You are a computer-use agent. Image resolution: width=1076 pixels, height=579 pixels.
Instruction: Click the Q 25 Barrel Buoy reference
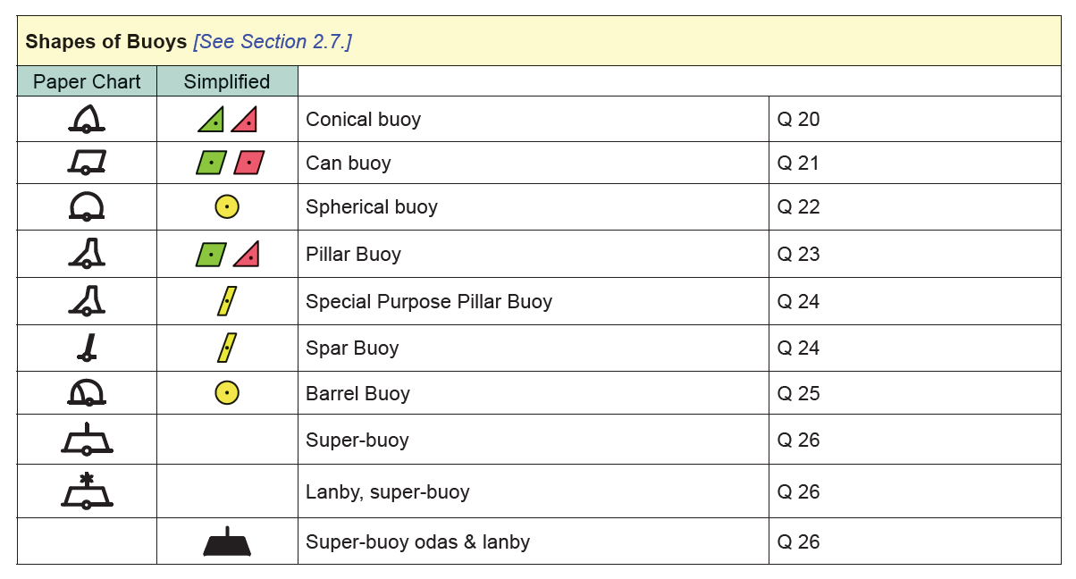pos(798,393)
